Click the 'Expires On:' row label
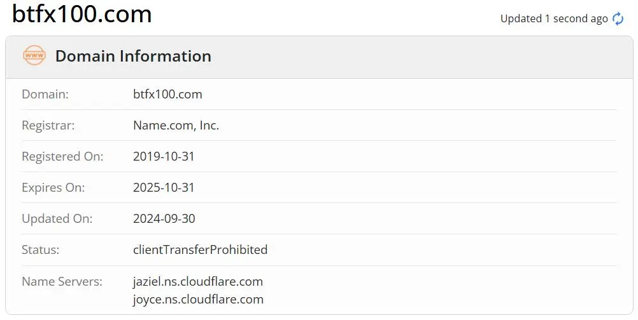 [x=53, y=188]
